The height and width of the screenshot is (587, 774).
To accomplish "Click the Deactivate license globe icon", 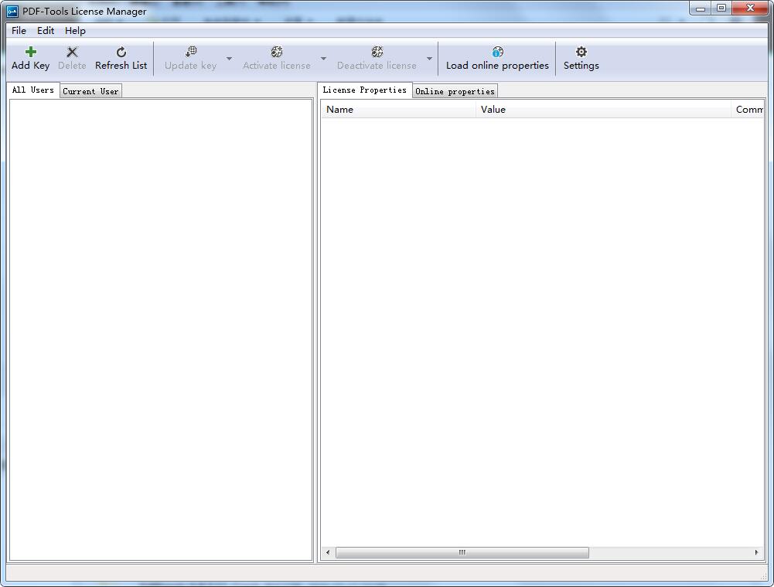I will tap(377, 51).
